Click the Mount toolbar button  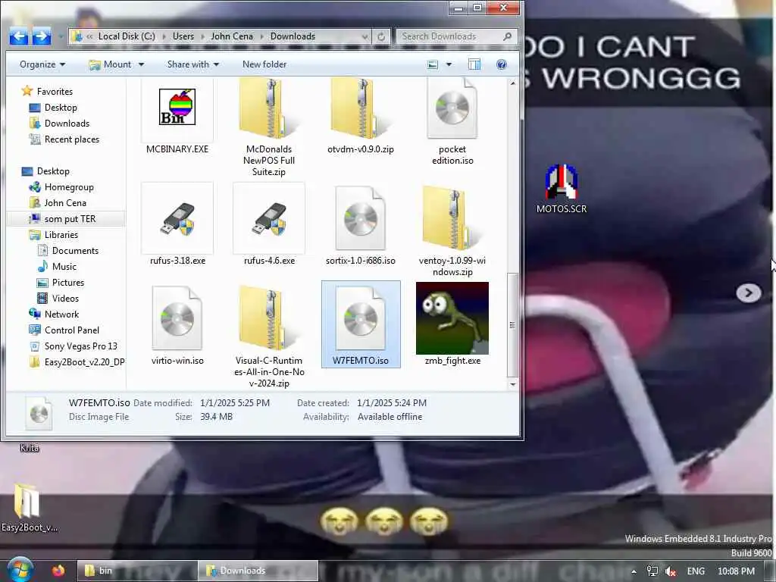point(111,64)
